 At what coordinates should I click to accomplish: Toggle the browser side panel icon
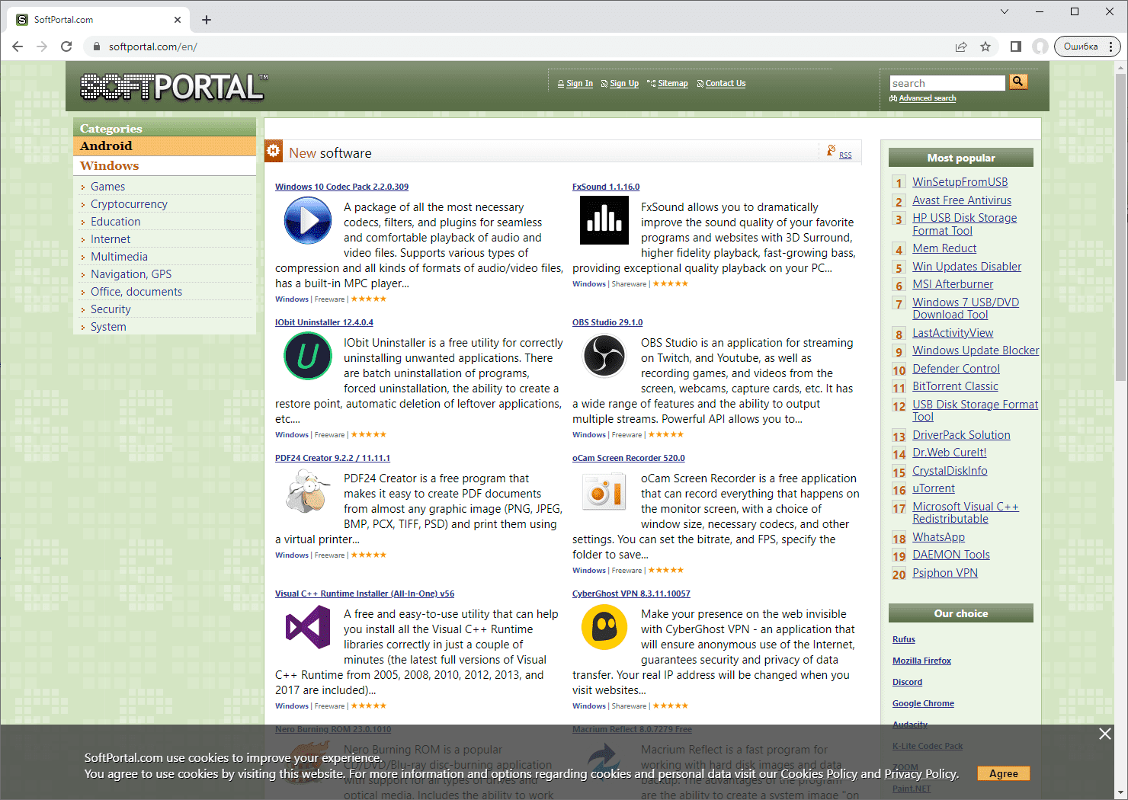pyautogui.click(x=1015, y=46)
